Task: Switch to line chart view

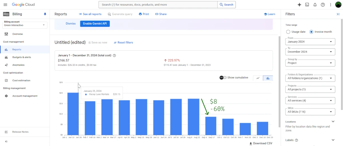Action: (258, 78)
